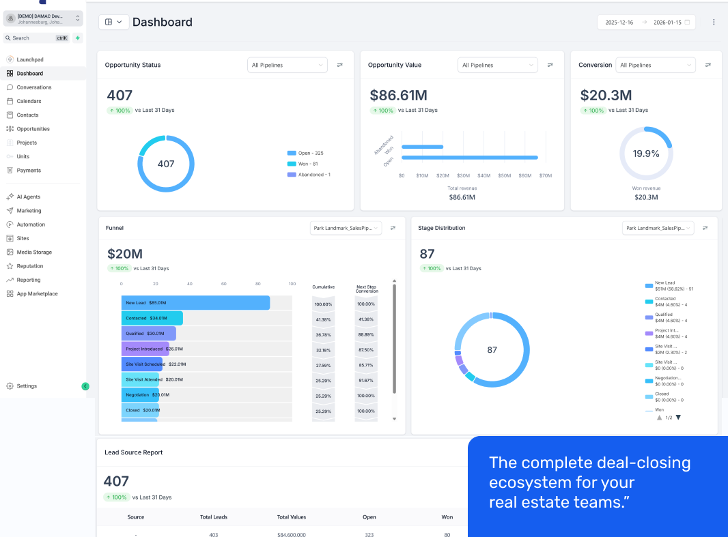The width and height of the screenshot is (728, 537).
Task: Go to Opportunities in the sidebar
Action: pos(33,129)
